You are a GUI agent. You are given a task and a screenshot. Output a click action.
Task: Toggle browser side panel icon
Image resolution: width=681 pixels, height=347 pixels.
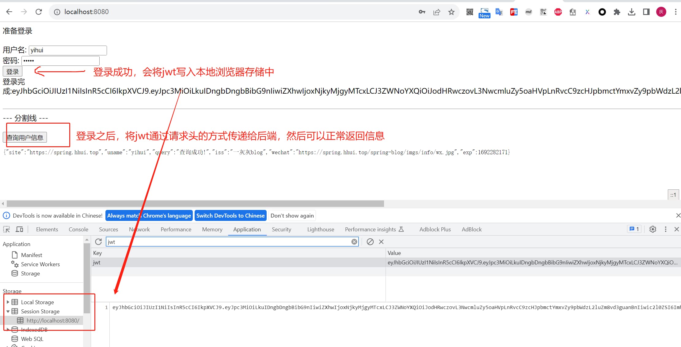[x=646, y=12]
